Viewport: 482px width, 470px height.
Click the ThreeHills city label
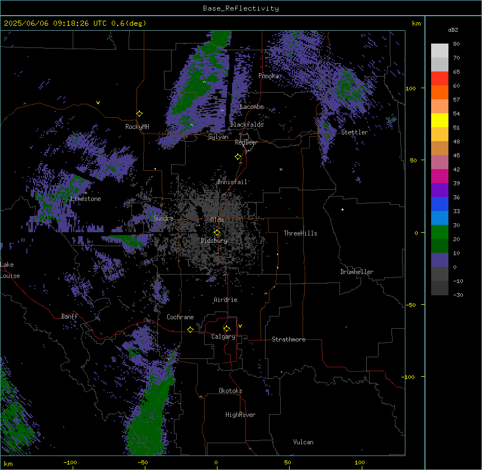pos(301,233)
